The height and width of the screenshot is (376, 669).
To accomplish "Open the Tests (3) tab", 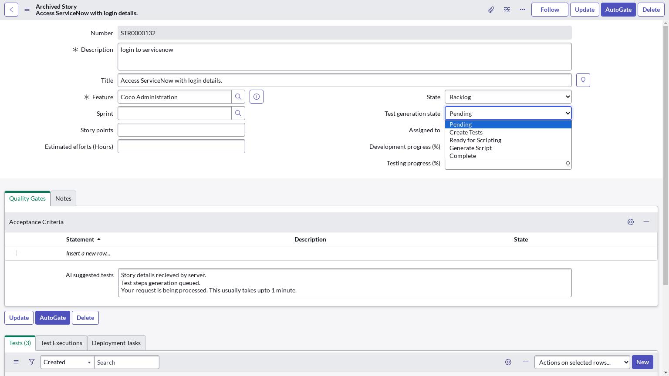I will click(20, 343).
